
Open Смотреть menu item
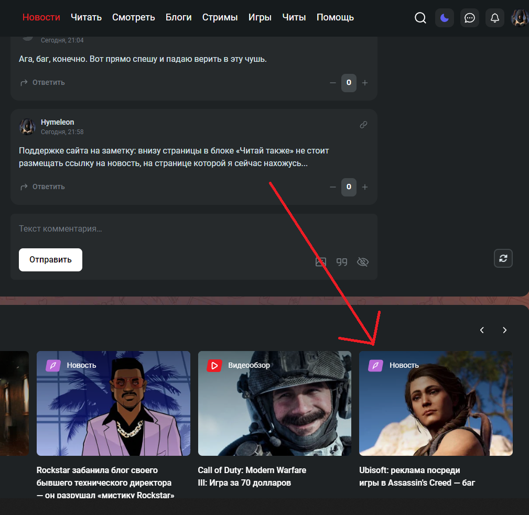pyautogui.click(x=133, y=17)
